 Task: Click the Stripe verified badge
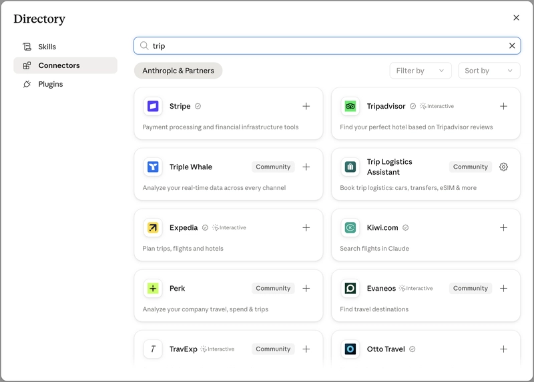(198, 106)
